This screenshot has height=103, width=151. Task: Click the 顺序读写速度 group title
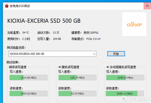[18, 67]
